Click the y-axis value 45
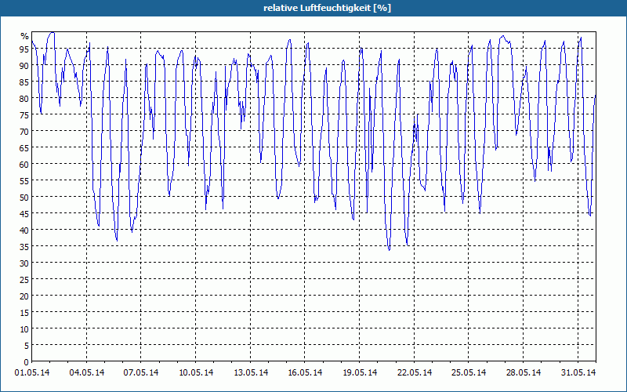 24,214
